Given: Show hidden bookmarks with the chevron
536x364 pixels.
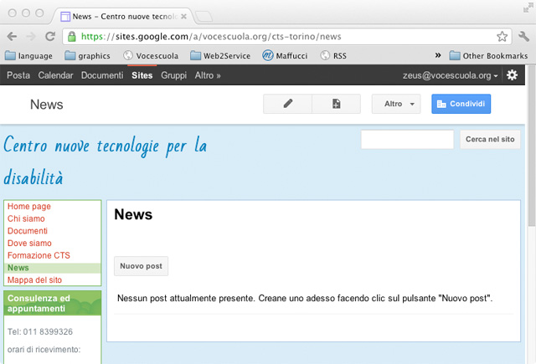Looking at the screenshot, I should [438, 56].
